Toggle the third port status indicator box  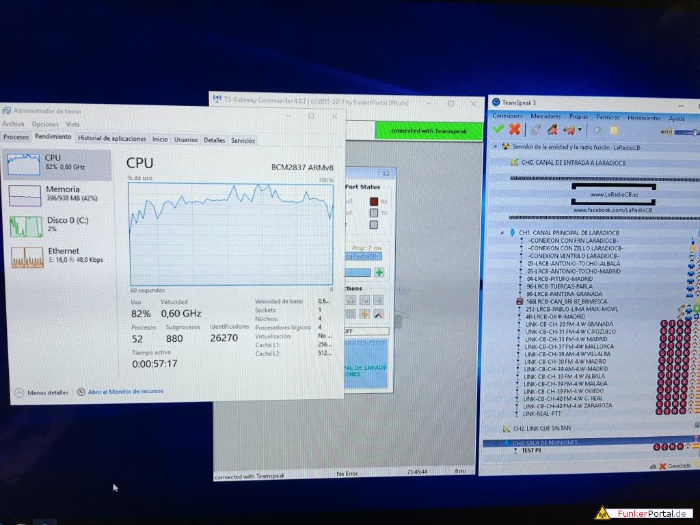click(x=373, y=225)
